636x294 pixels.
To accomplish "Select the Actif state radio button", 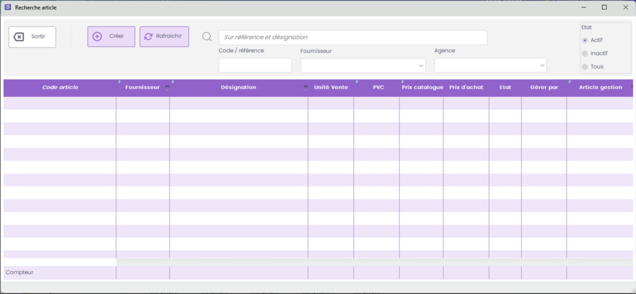I will (x=585, y=40).
